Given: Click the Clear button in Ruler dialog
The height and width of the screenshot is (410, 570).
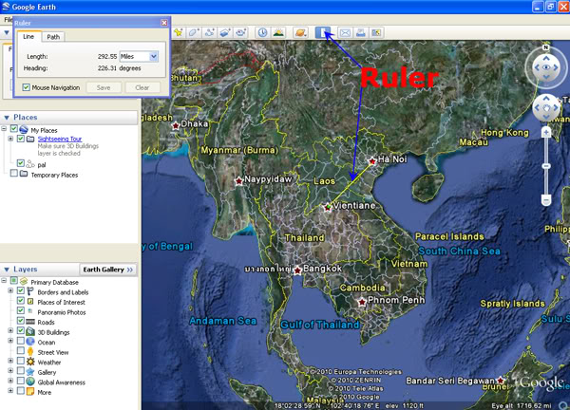Looking at the screenshot, I should (x=142, y=87).
